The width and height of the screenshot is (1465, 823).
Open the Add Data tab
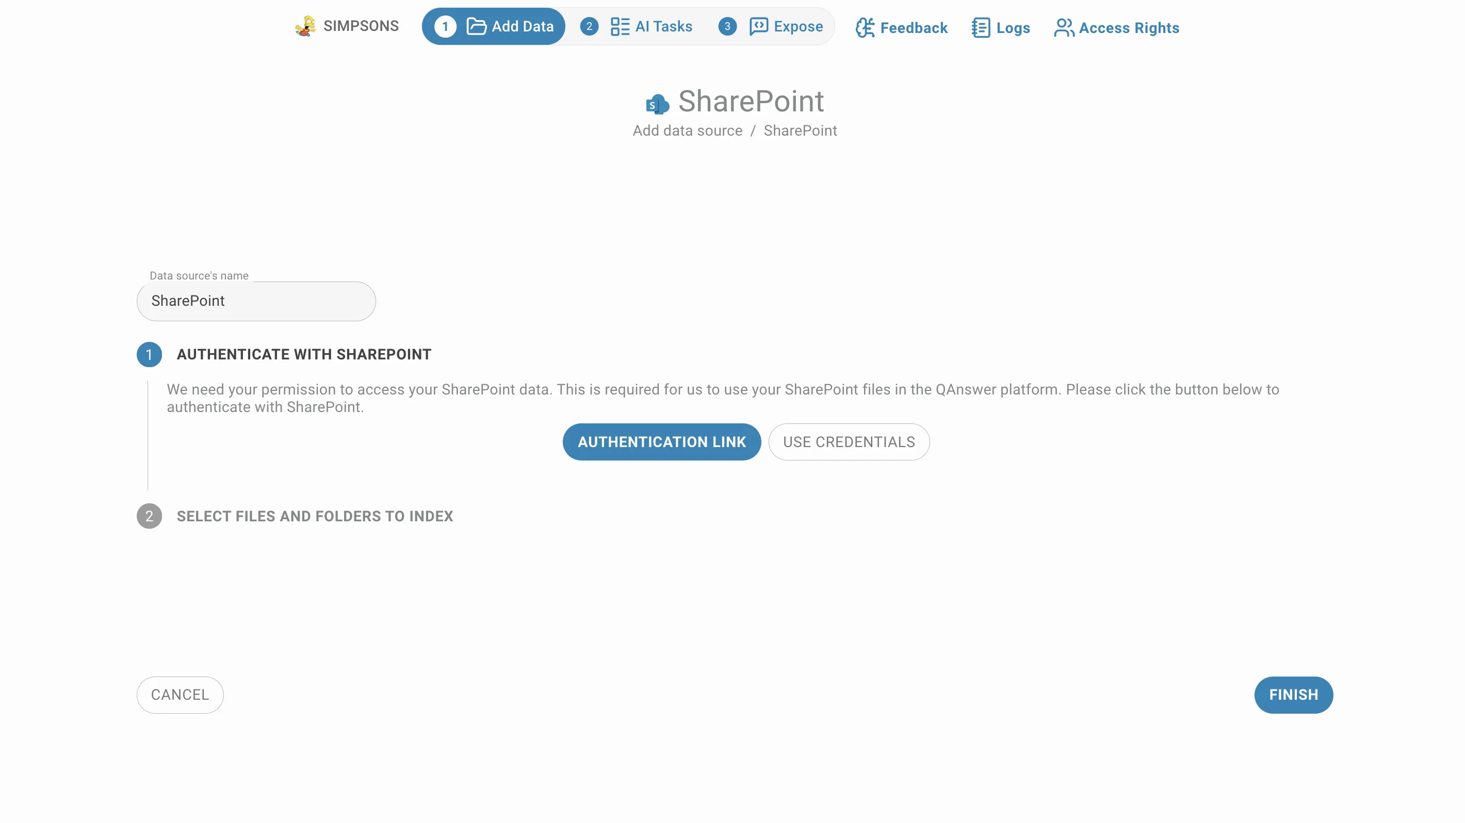pos(494,26)
